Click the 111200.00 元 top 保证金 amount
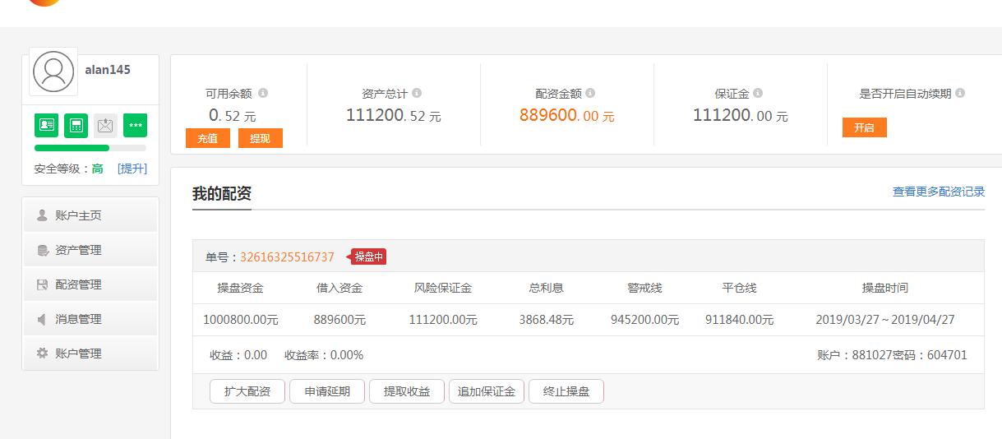 click(741, 116)
